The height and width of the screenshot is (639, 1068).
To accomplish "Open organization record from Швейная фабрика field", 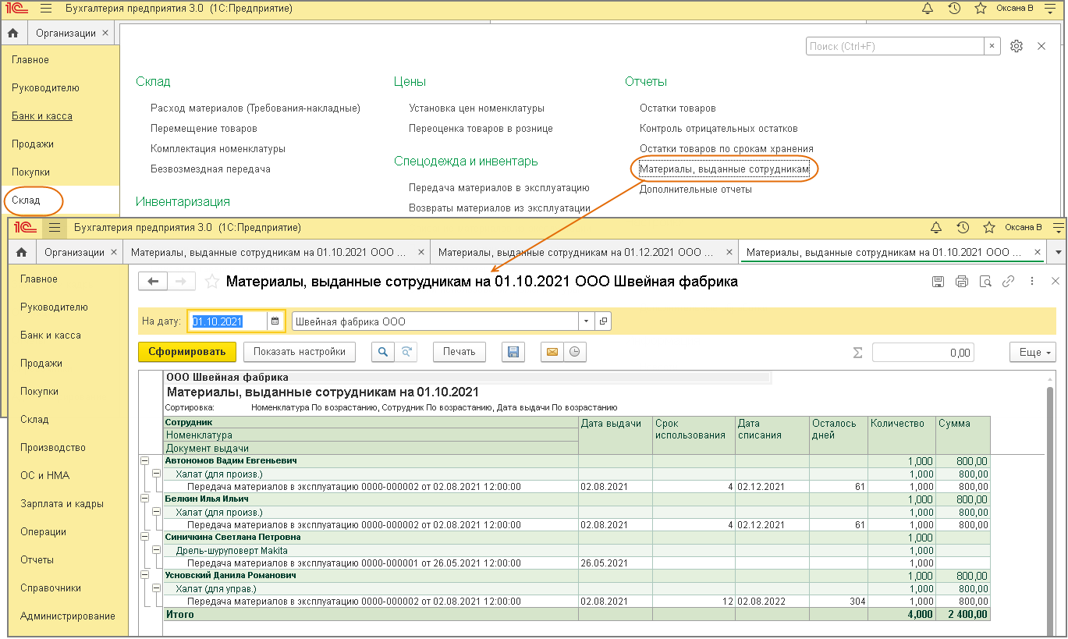I will tap(603, 321).
